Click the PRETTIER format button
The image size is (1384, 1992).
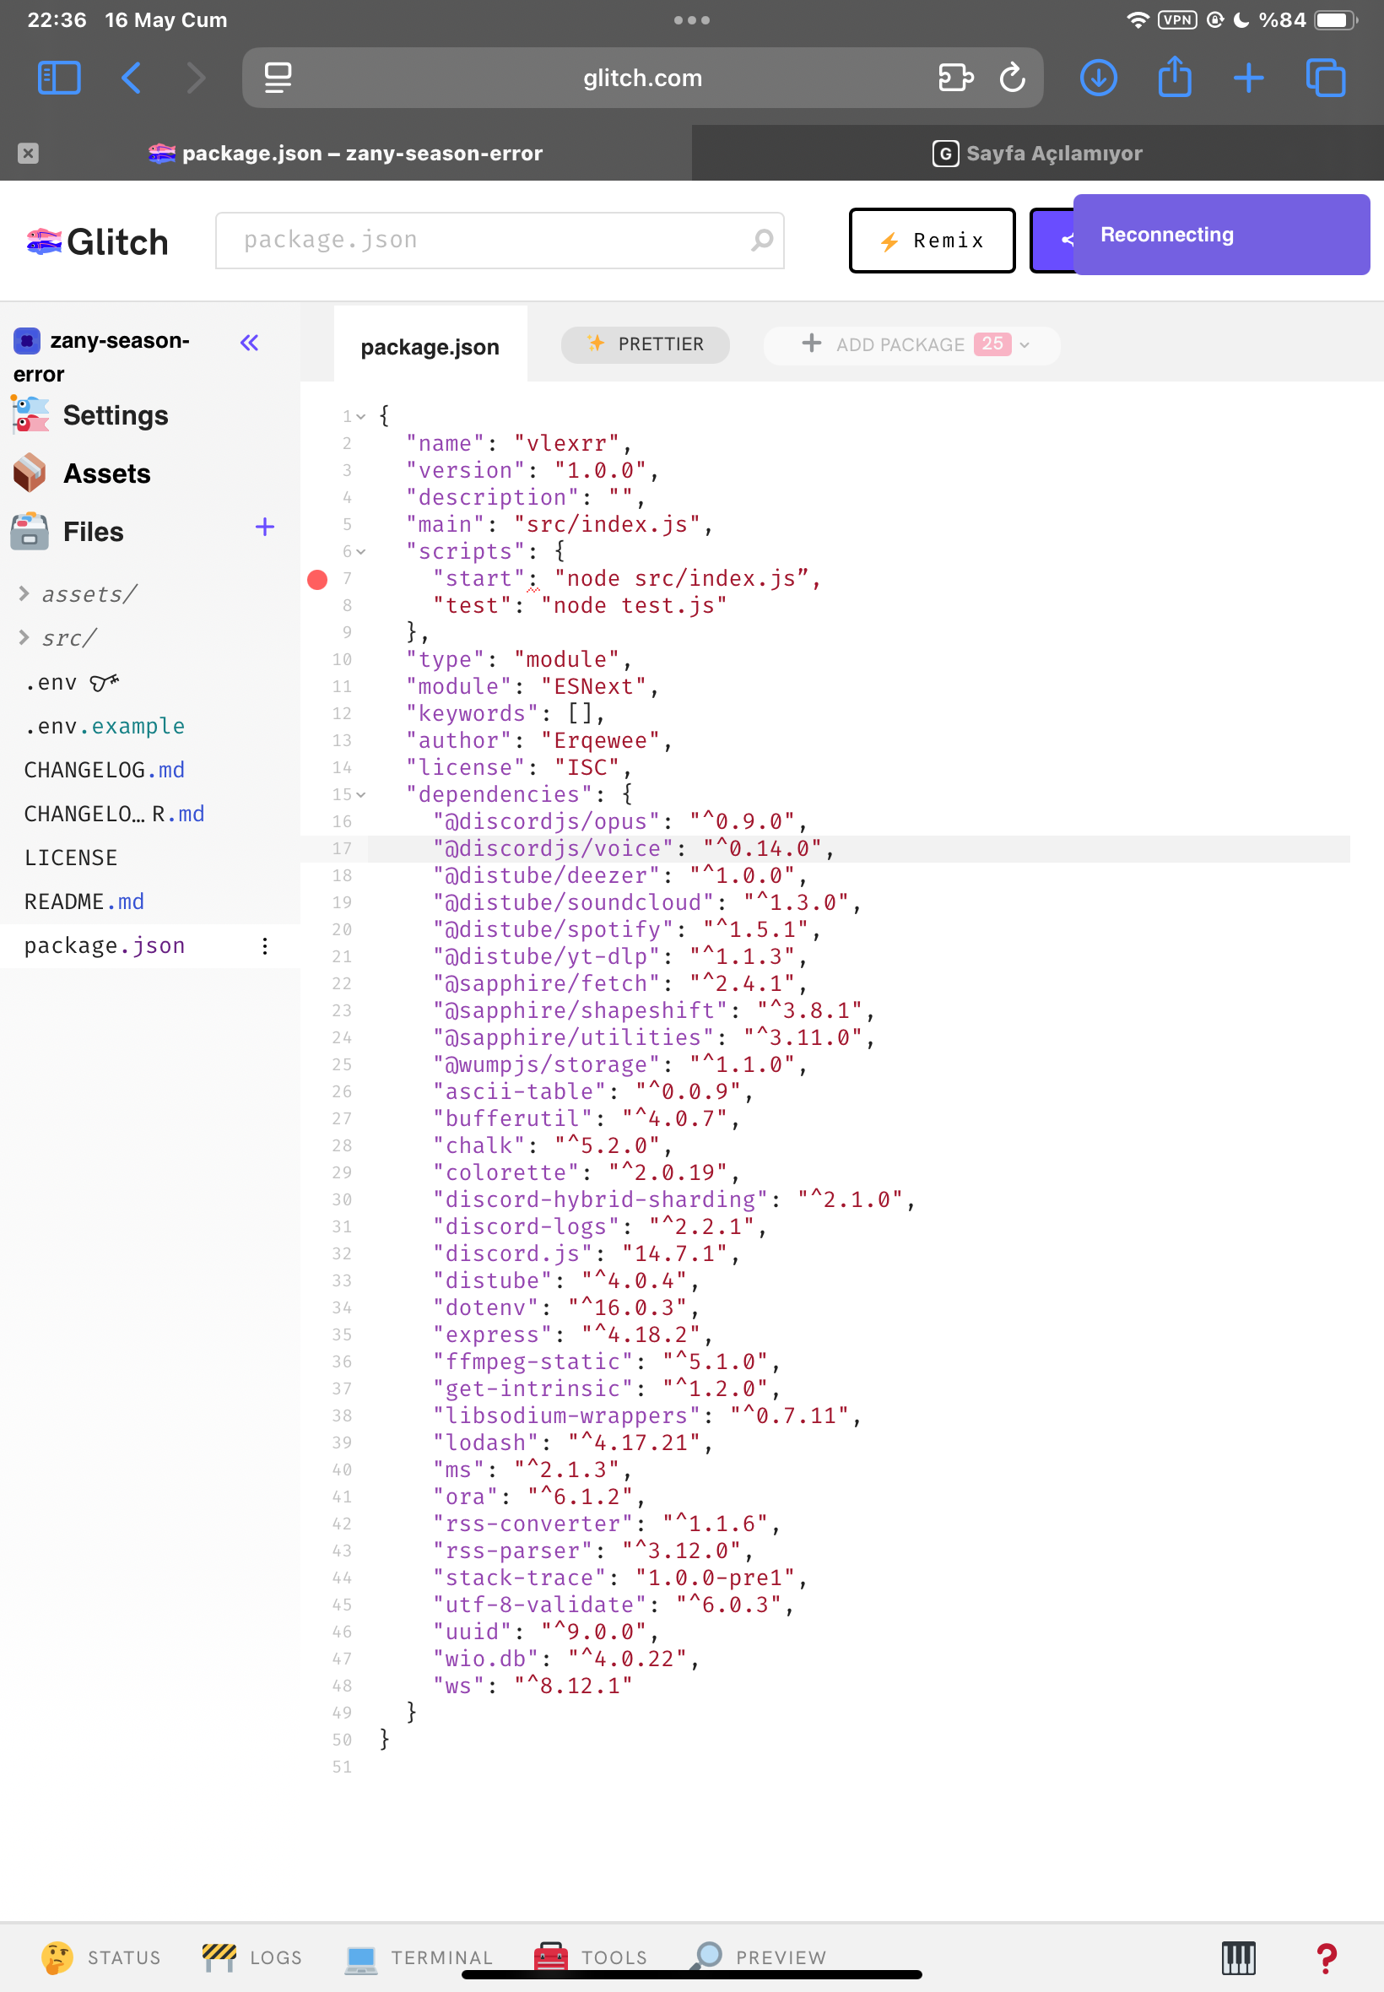pos(646,344)
